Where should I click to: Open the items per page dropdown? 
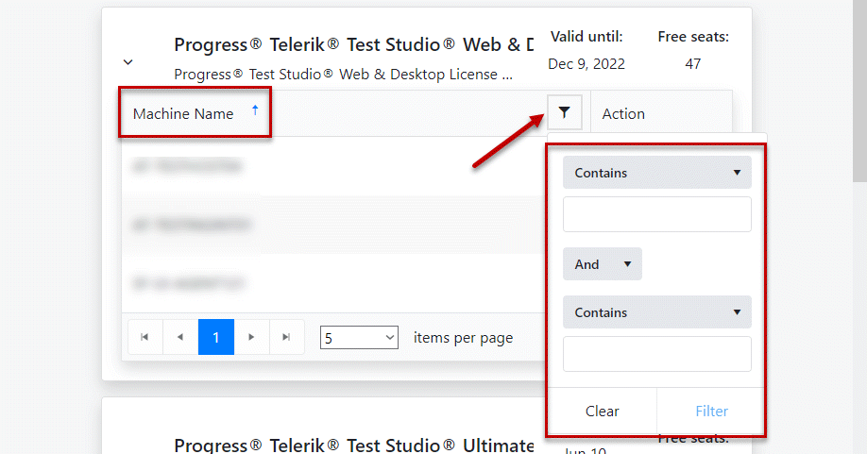click(359, 338)
